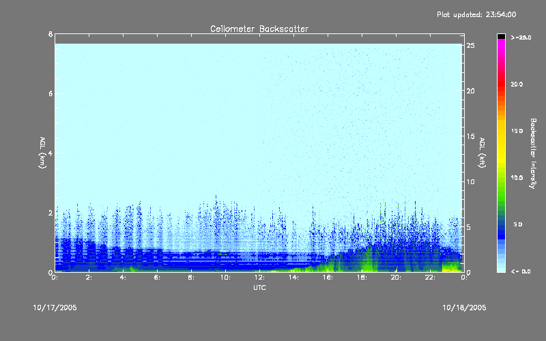Click the "22:" hour tick on UTC axis
The image size is (546, 341).
pyautogui.click(x=430, y=278)
